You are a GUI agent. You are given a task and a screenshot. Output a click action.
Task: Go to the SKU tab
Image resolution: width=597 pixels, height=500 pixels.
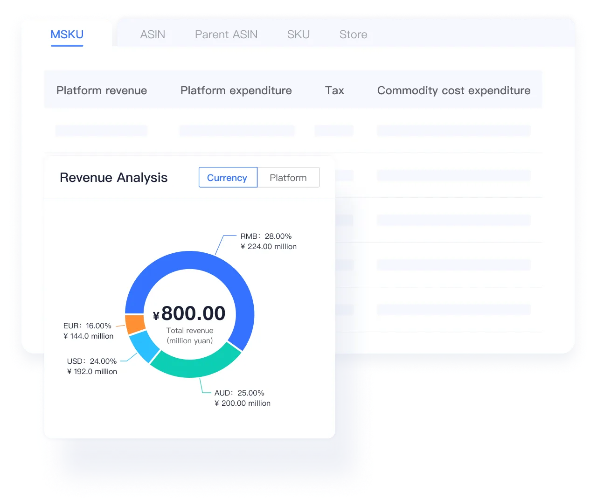tap(298, 35)
